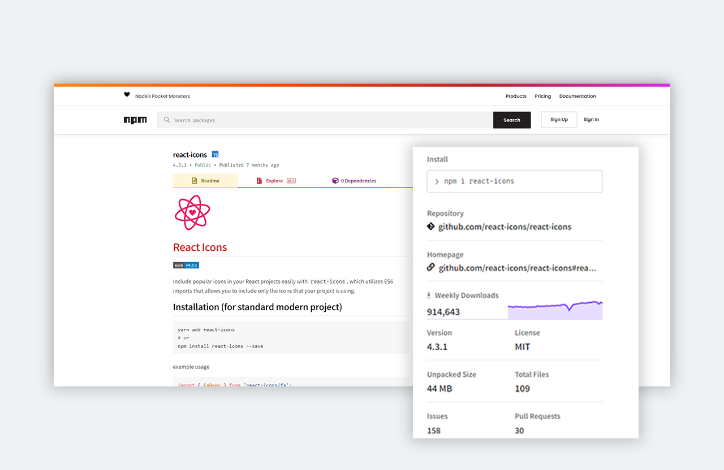Image resolution: width=724 pixels, height=470 pixels.
Task: Click the React Icons atom logo
Action: pos(192,212)
